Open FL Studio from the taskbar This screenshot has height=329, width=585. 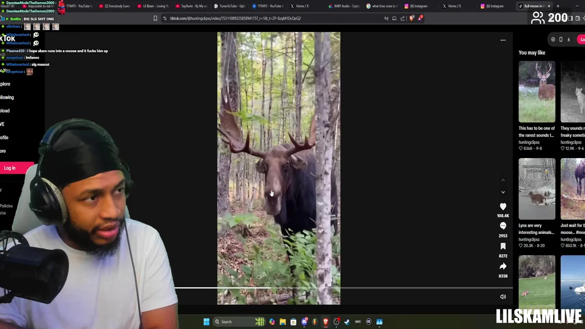315,322
